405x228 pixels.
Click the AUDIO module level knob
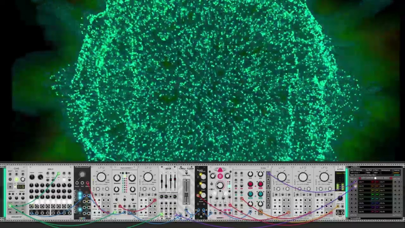(x=340, y=198)
